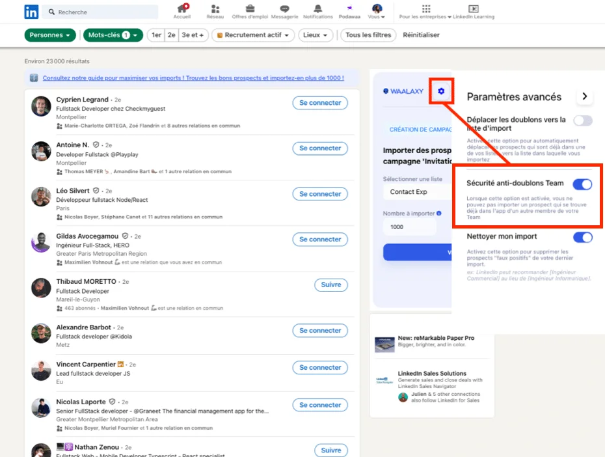Open the Personnes filter dropdown
Image resolution: width=605 pixels, height=457 pixels.
pos(50,35)
